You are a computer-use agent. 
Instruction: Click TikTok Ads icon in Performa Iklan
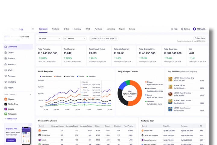tap(142, 135)
